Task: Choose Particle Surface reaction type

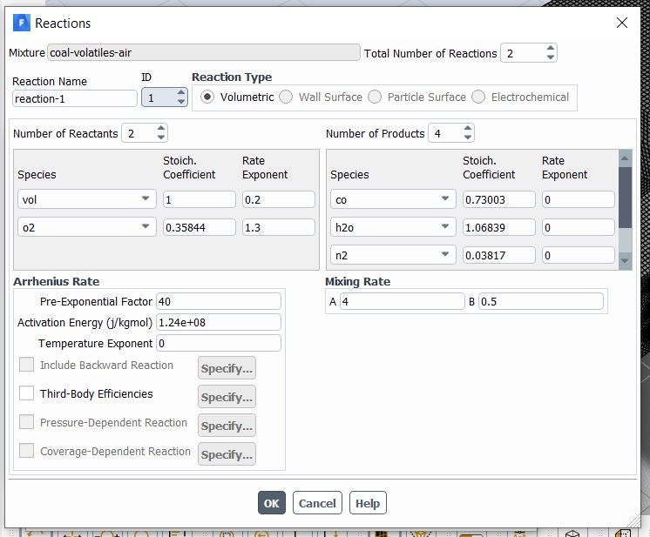Action: tap(375, 97)
